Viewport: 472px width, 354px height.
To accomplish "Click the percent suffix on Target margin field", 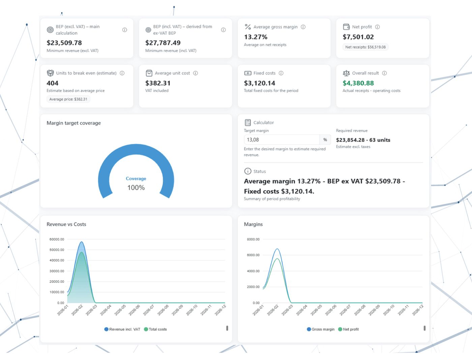I will coord(325,140).
